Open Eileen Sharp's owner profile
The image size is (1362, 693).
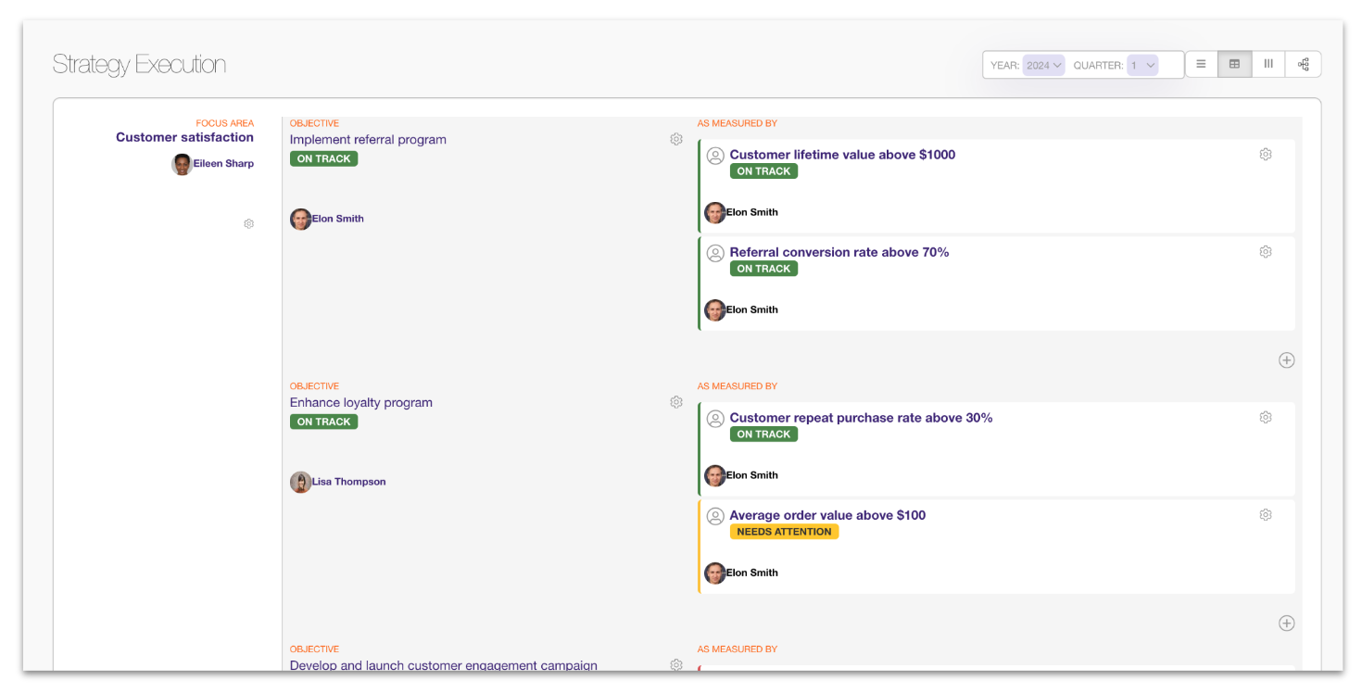click(x=222, y=164)
